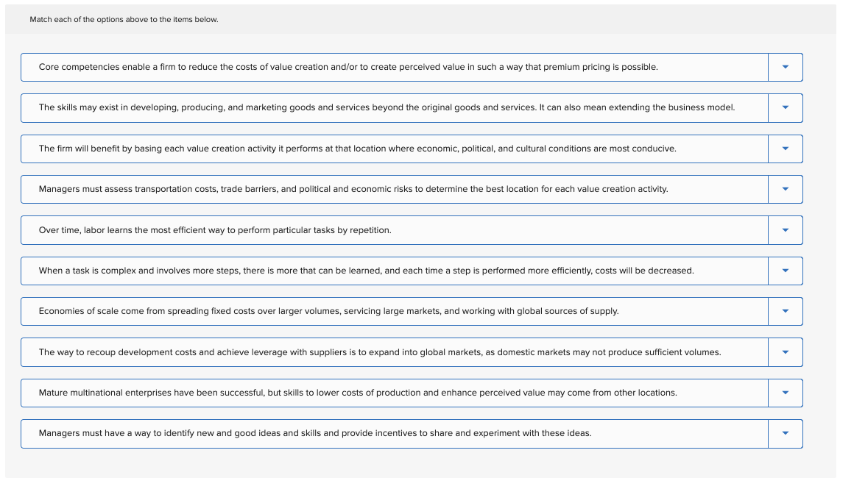
Task: Open the dropdown for the labor repetition statement
Action: 785,229
